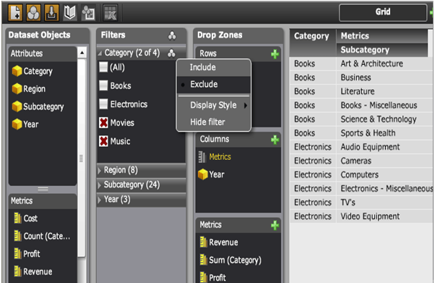Toggle the excluded Music checkbox
The height and width of the screenshot is (283, 435).
[x=103, y=141]
